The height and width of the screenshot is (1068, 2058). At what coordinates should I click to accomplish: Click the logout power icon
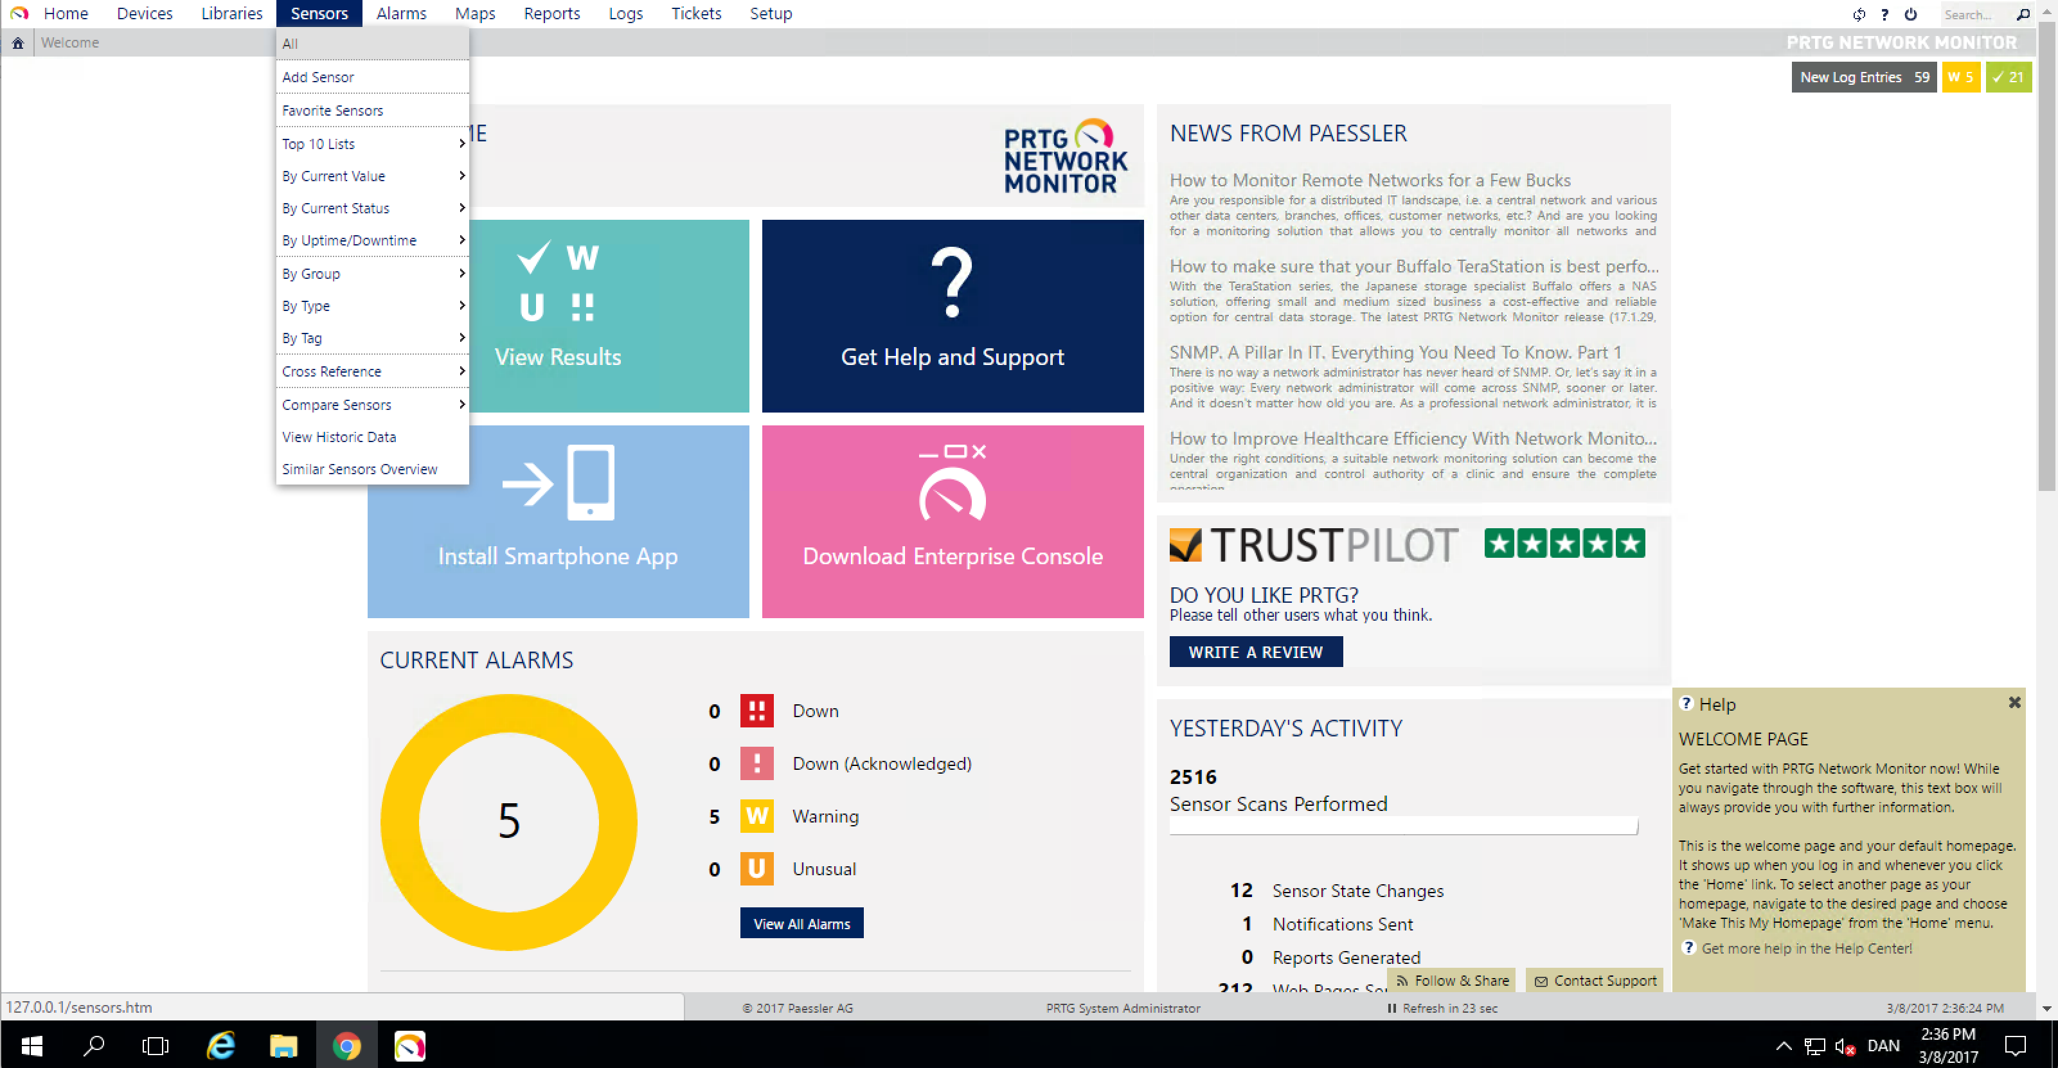[x=1911, y=14]
